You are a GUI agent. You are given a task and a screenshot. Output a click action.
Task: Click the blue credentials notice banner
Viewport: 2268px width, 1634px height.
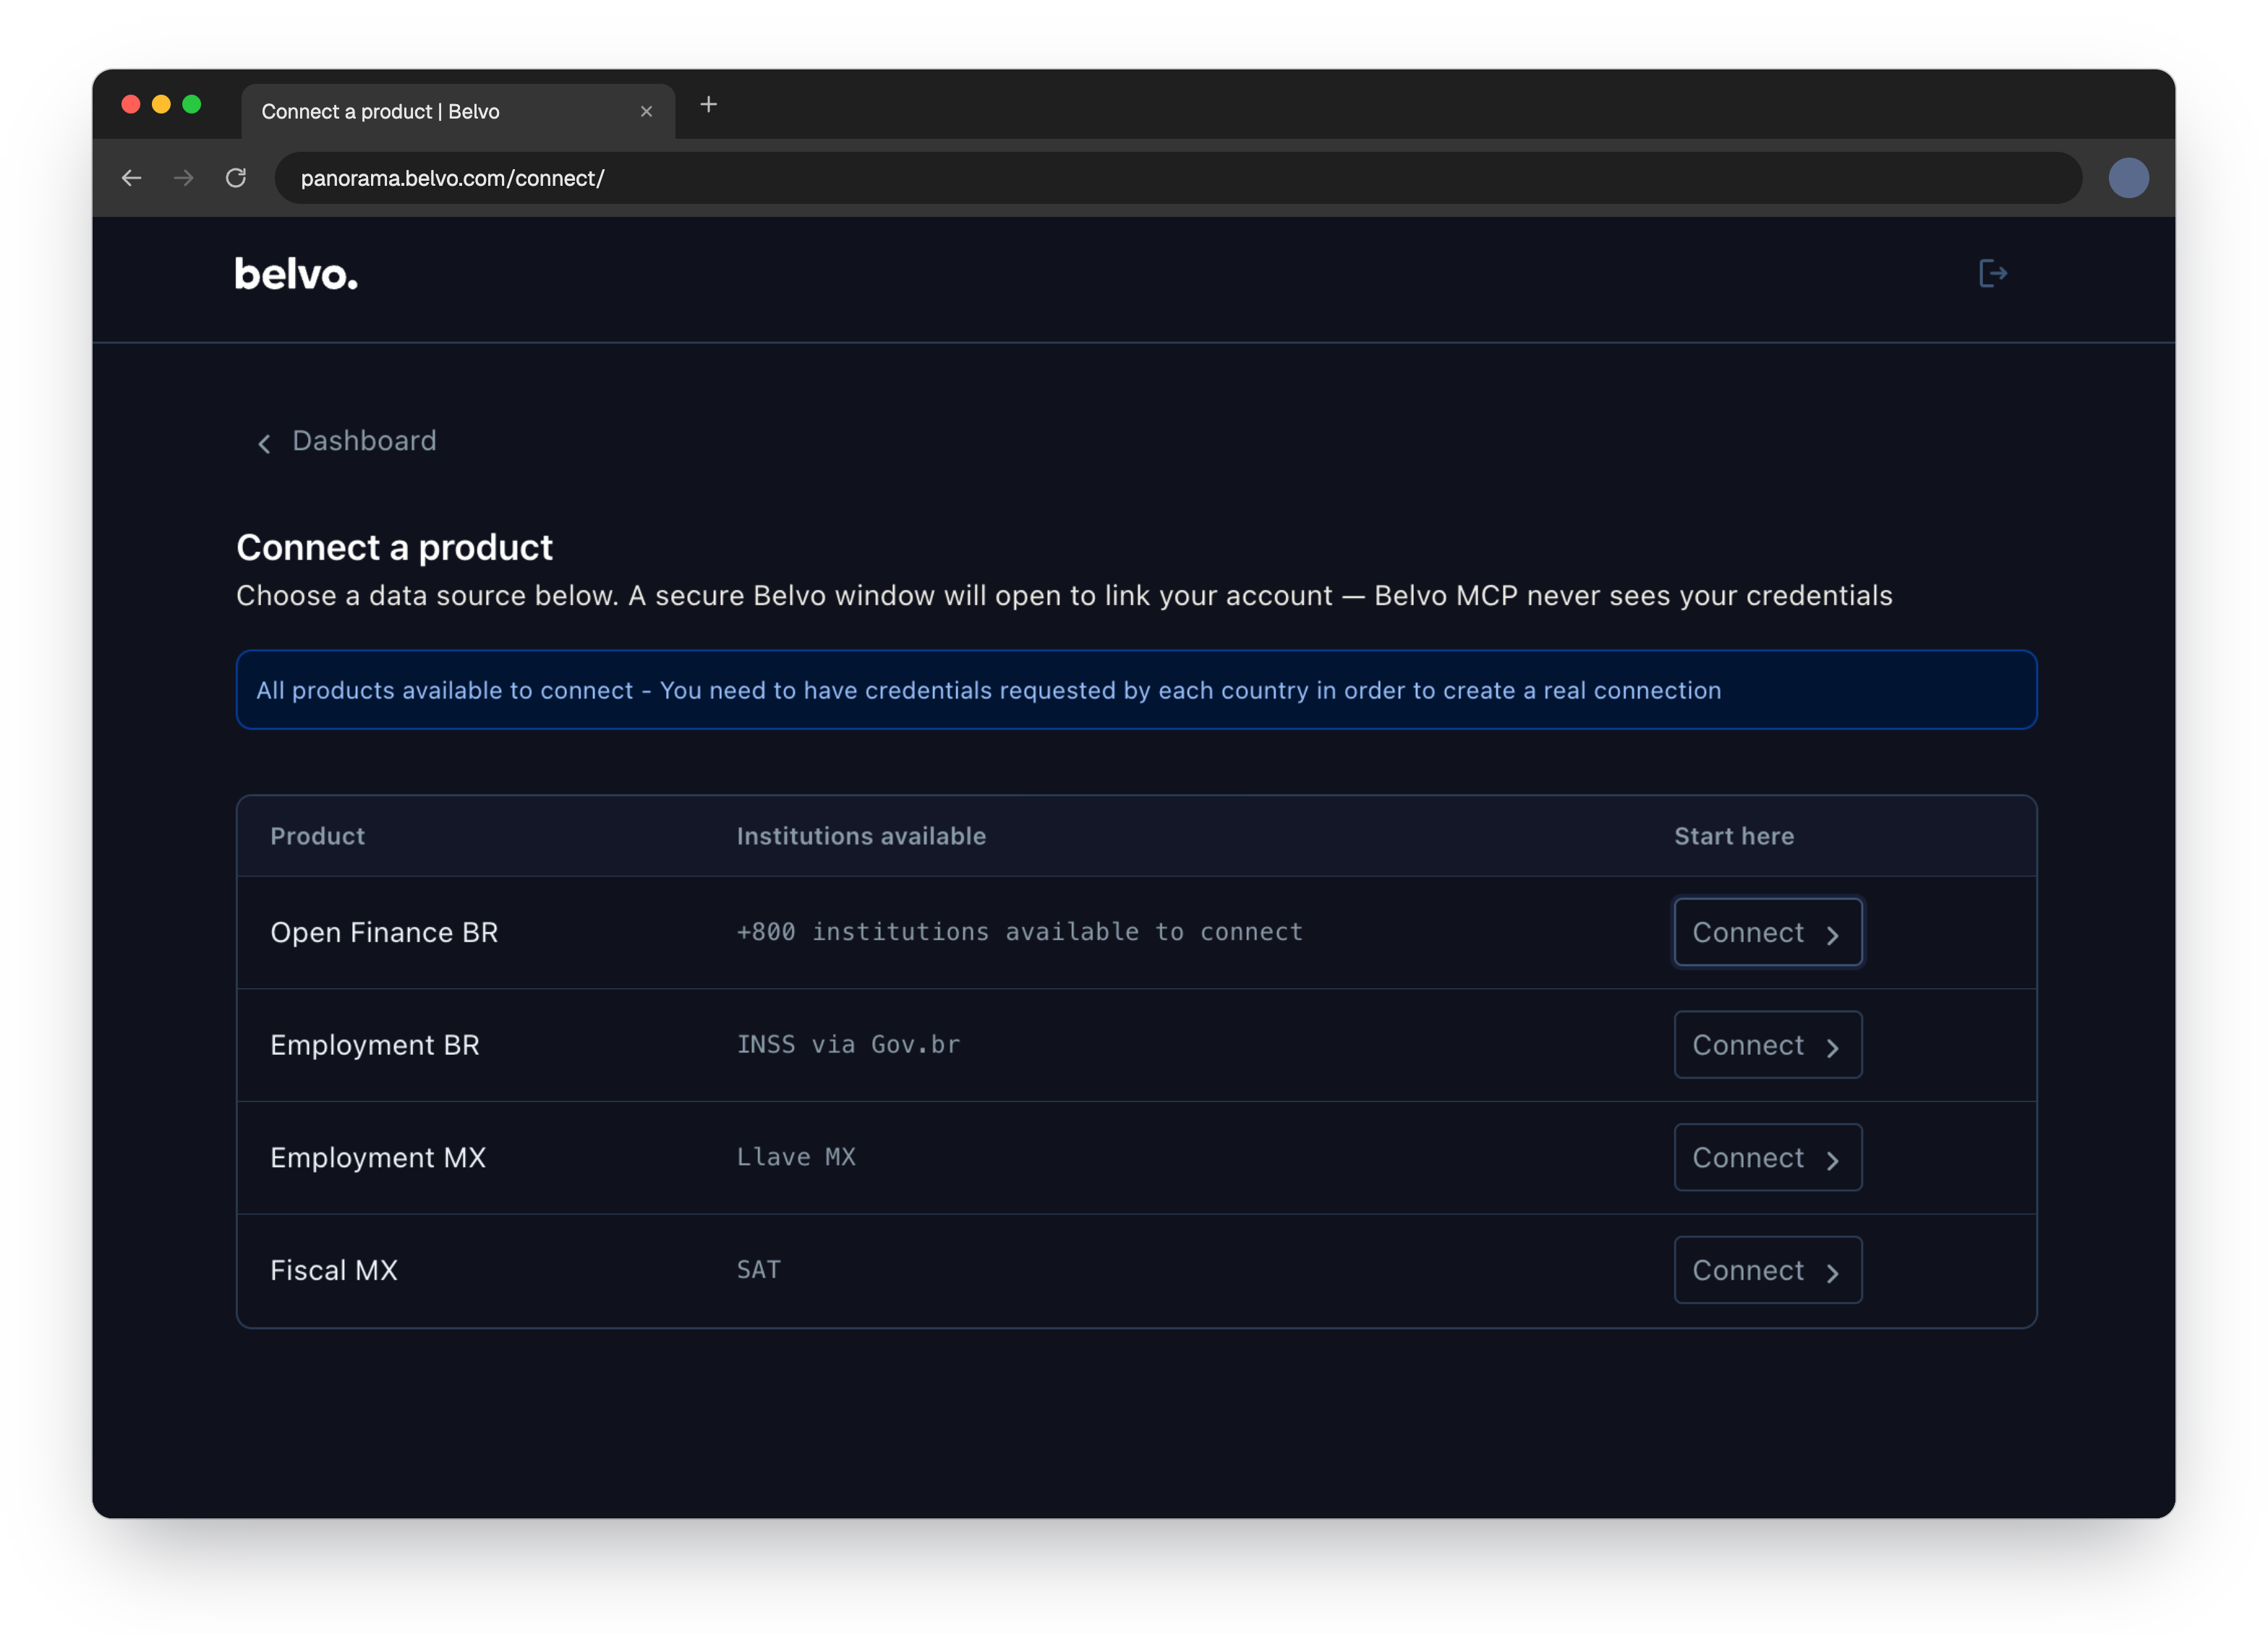pos(1136,690)
